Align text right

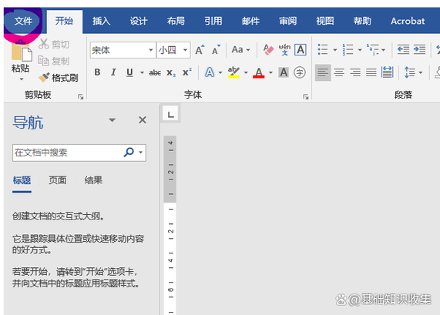355,72
